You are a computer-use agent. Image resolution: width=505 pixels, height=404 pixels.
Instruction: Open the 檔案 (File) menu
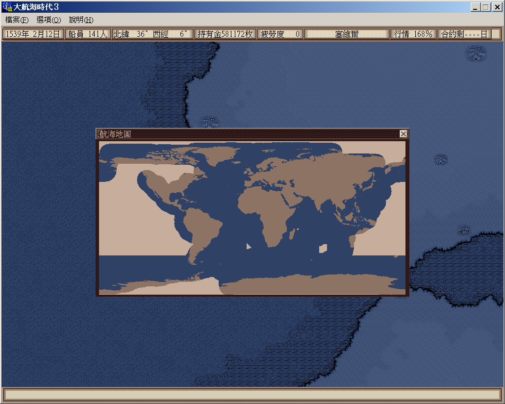coord(17,20)
